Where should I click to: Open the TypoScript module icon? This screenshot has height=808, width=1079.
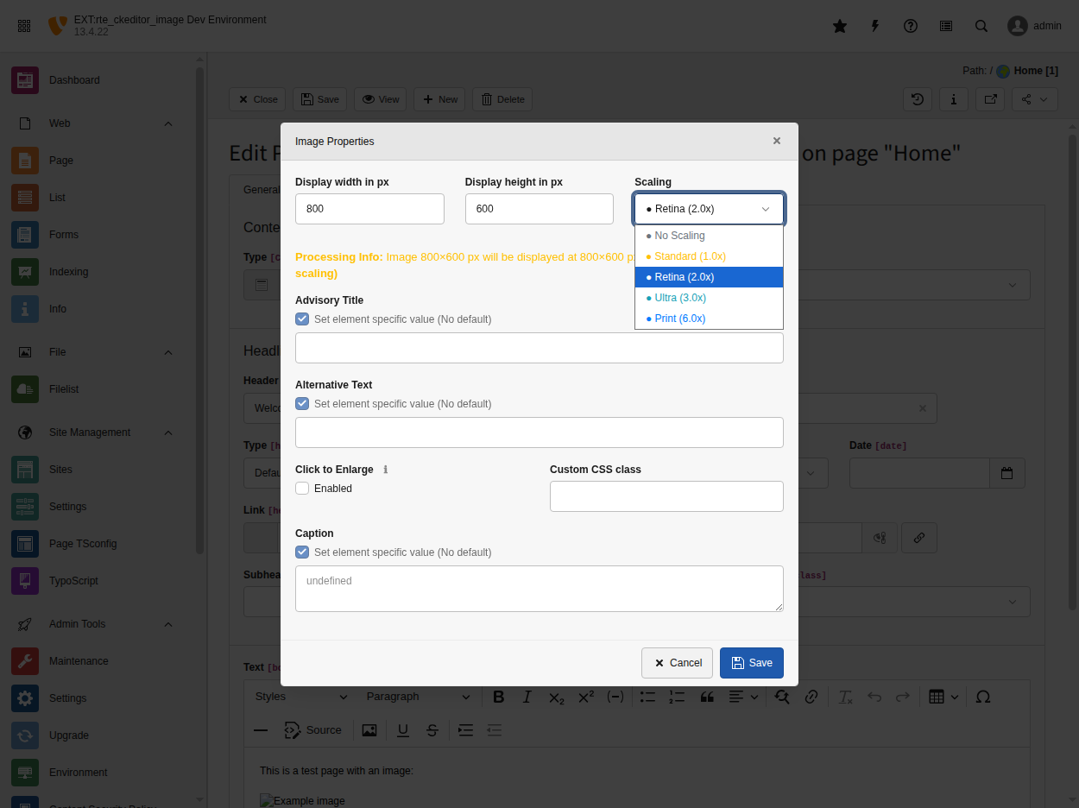tap(25, 581)
